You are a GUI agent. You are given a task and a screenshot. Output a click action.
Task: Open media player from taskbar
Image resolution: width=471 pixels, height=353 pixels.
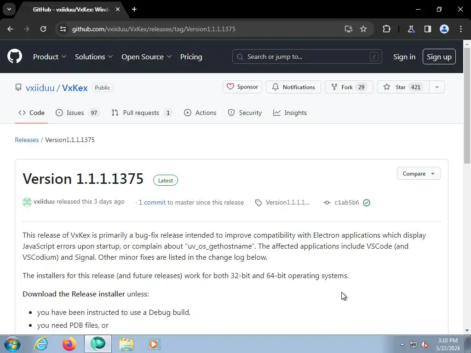pyautogui.click(x=155, y=344)
